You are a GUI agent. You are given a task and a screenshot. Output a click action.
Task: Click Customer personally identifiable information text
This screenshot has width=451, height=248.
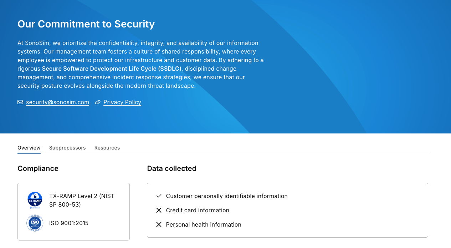[x=227, y=196]
